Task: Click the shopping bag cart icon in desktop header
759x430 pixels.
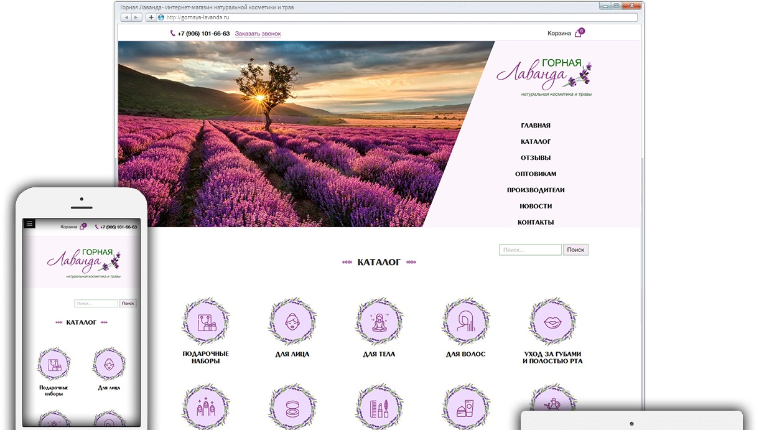Action: 579,33
